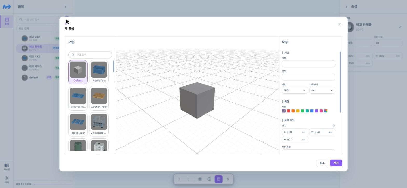Collapse the 품목 panel with the chevron
Screen dimensions: 407x188
pos(65,7)
